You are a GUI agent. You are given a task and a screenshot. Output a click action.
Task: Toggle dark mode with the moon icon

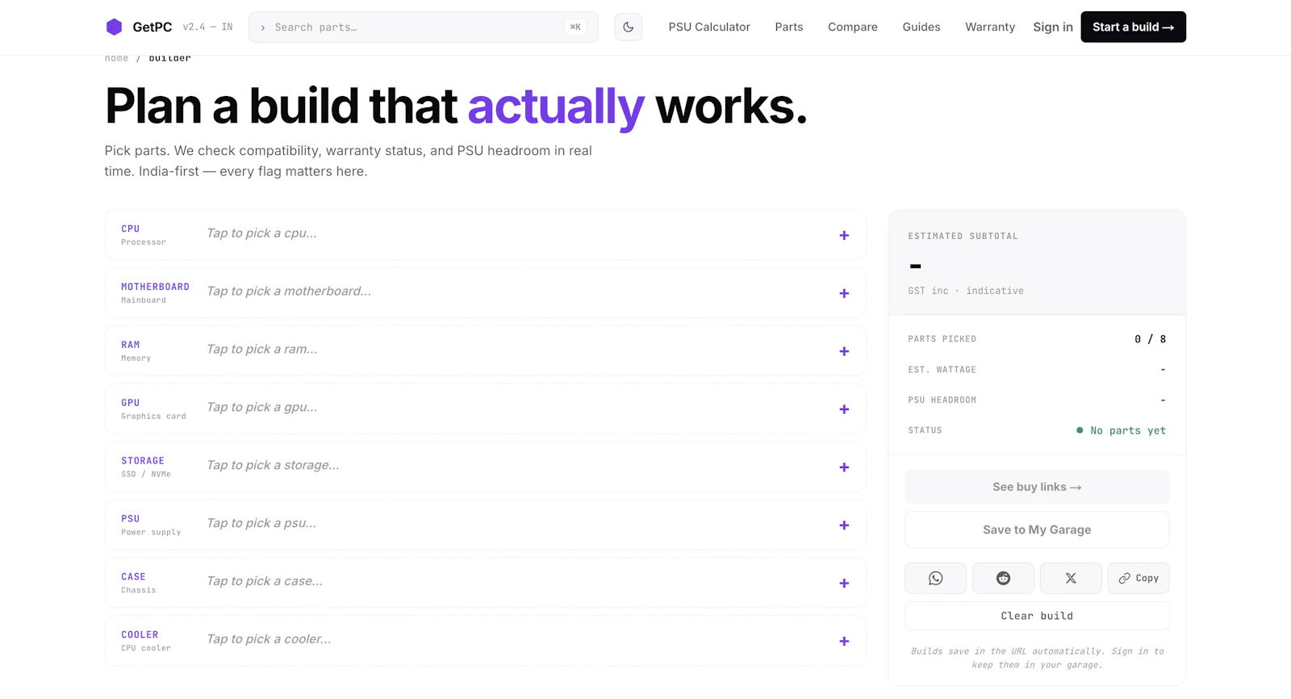[628, 27]
